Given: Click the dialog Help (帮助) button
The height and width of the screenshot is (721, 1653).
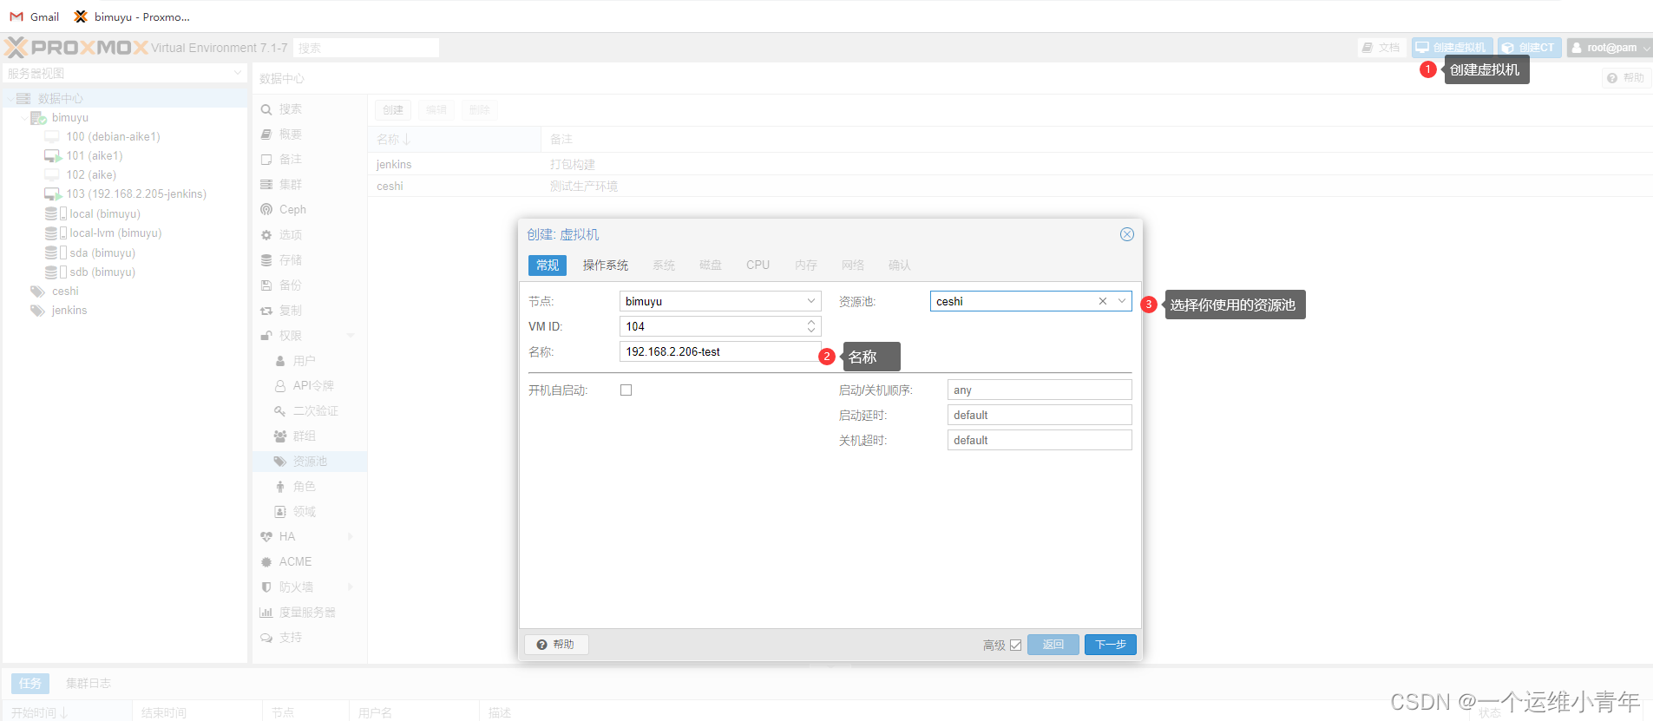Looking at the screenshot, I should point(556,645).
